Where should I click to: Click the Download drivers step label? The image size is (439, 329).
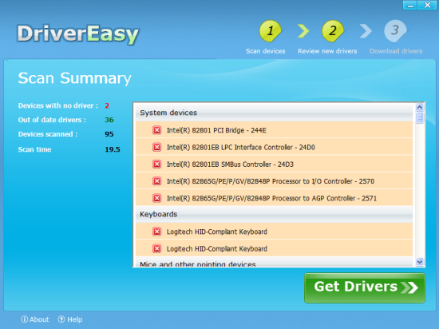(x=396, y=51)
